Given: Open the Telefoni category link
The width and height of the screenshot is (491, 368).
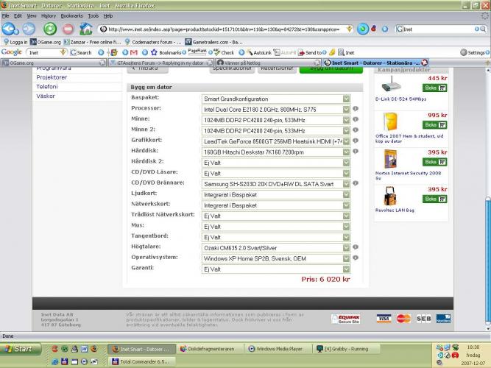Looking at the screenshot, I should point(47,86).
